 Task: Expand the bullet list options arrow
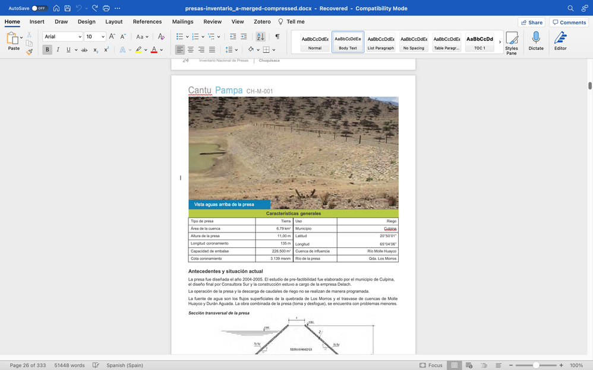[187, 37]
